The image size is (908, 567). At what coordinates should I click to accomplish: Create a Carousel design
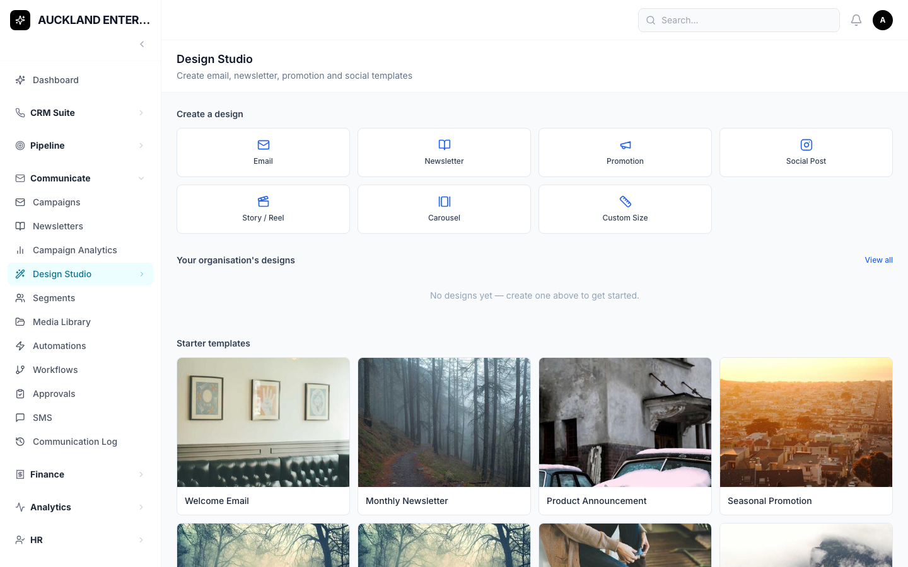point(444,209)
